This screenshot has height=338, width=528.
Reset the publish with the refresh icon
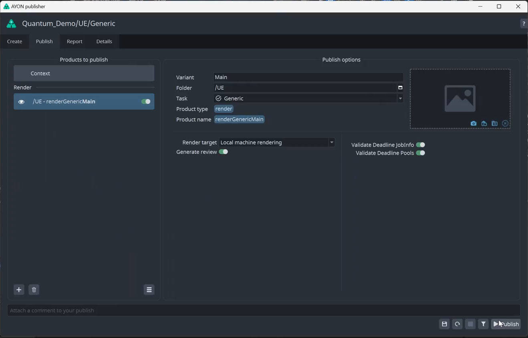pos(457,324)
